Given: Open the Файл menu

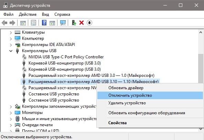Looking at the screenshot, I should coord(8,14).
